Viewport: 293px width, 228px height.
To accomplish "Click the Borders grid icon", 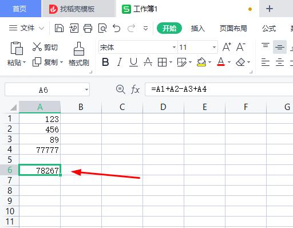I will [x=162, y=62].
